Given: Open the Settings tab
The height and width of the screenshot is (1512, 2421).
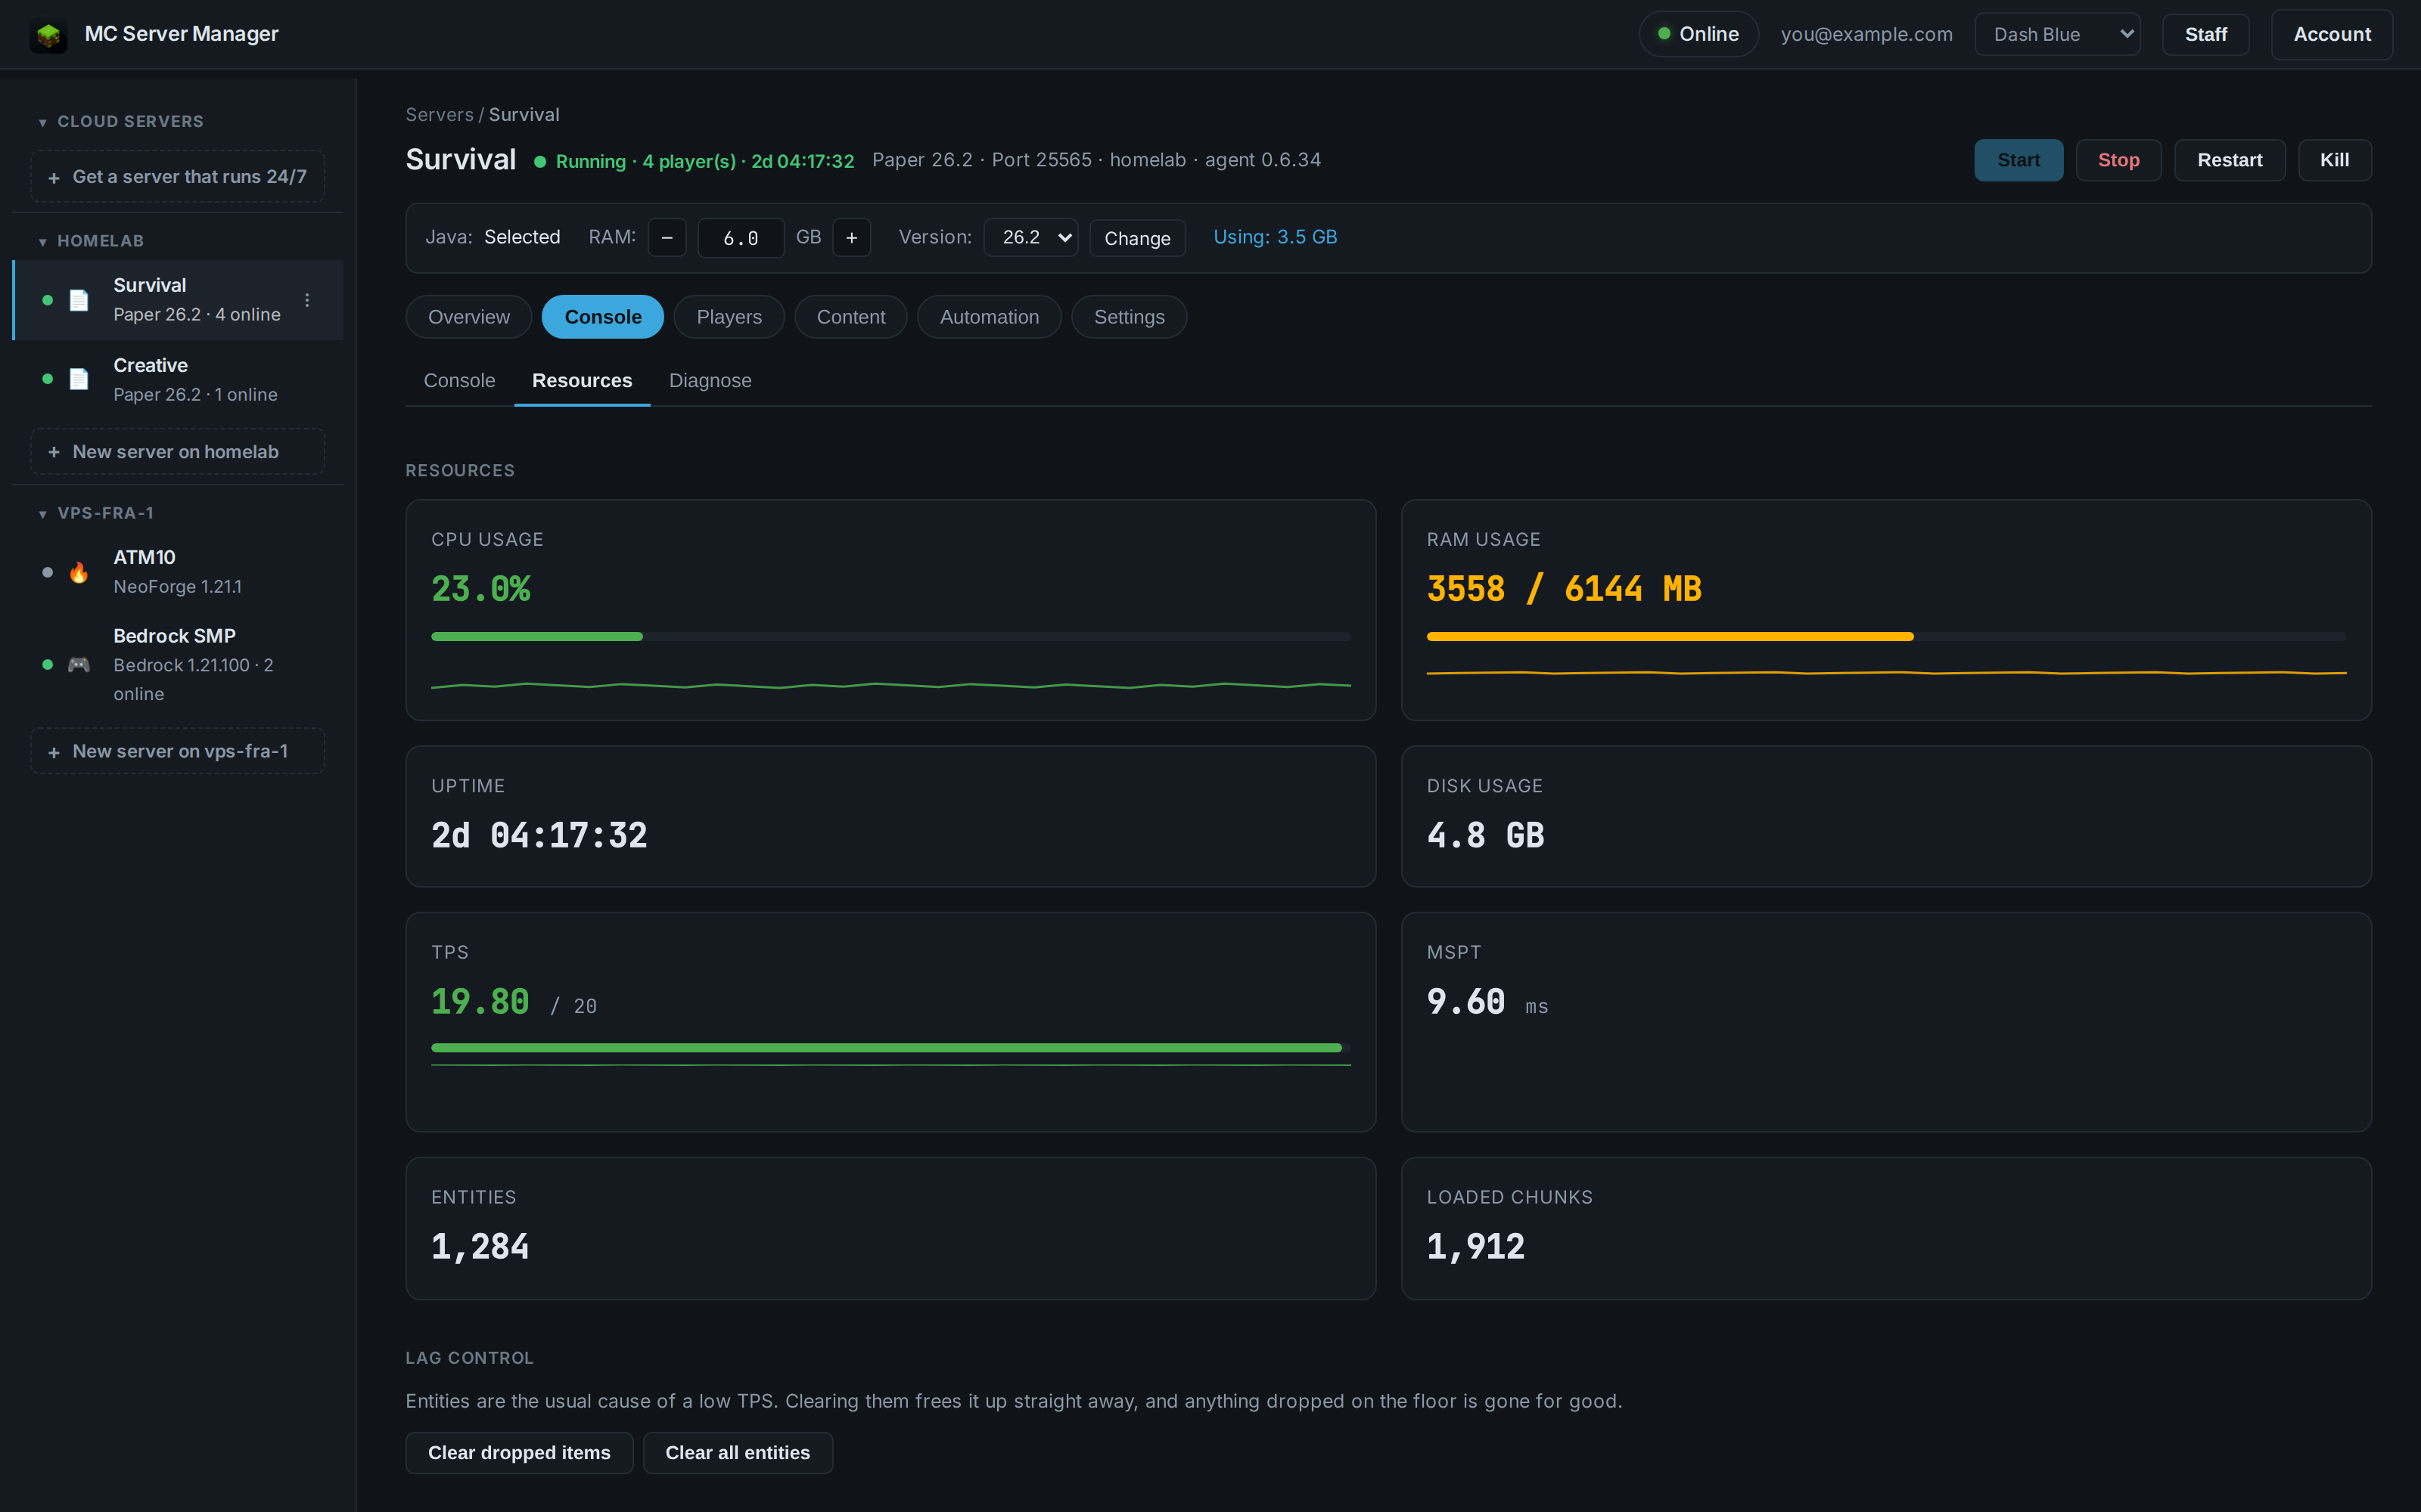Looking at the screenshot, I should coord(1129,317).
